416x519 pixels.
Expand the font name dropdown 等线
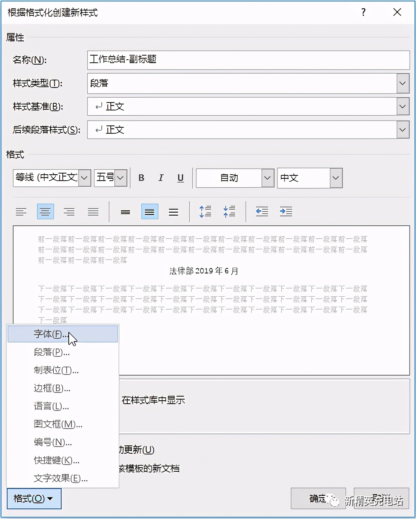tap(85, 178)
